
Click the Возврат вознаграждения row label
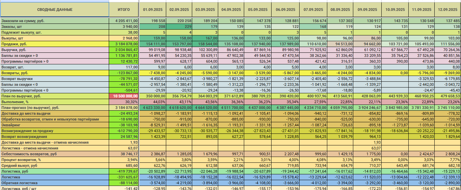point(55,137)
